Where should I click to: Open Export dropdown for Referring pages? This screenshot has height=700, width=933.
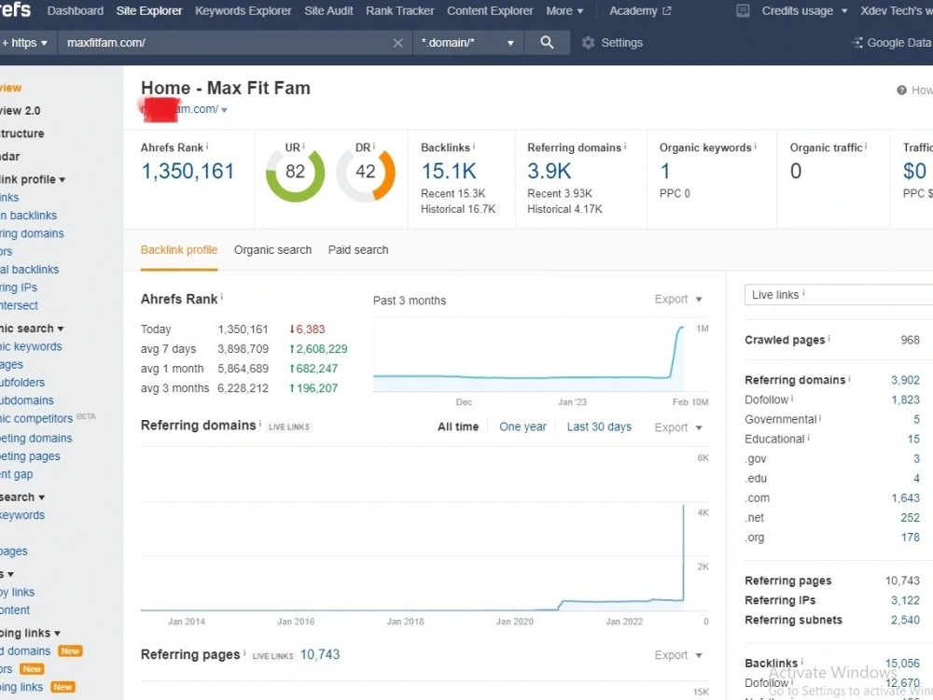(678, 655)
